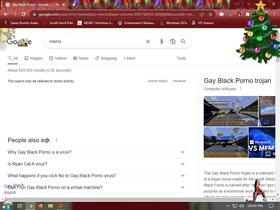Submit search with magnifier icon
This screenshot has height=210, width=280.
pyautogui.click(x=183, y=42)
